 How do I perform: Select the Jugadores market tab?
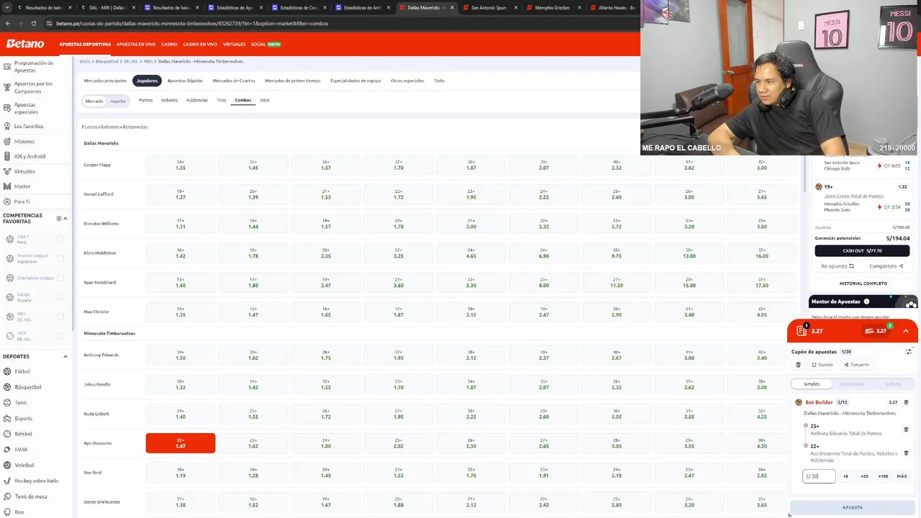(x=147, y=81)
